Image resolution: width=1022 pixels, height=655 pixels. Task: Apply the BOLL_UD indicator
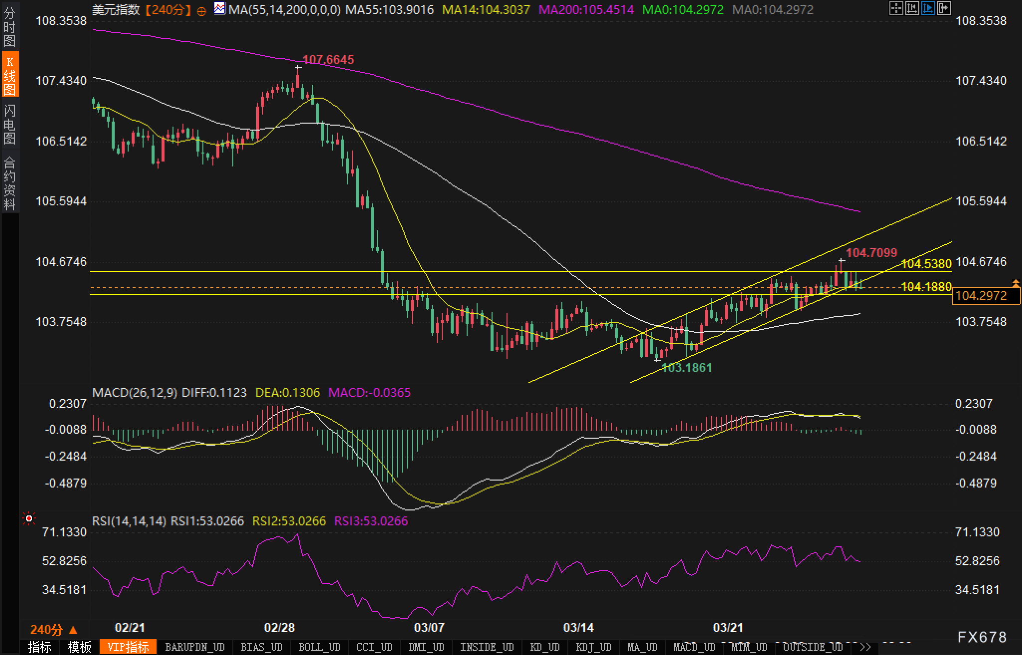click(319, 647)
